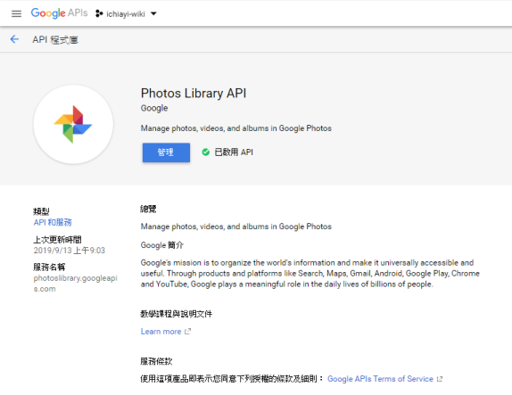512x395 pixels.
Task: Click the Google Photos pinwheel logo
Action: point(73,124)
